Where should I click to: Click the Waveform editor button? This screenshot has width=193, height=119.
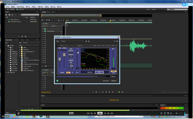11,9
